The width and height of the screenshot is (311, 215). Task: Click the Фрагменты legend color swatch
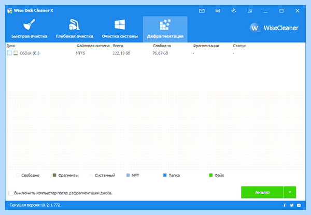coord(54,175)
